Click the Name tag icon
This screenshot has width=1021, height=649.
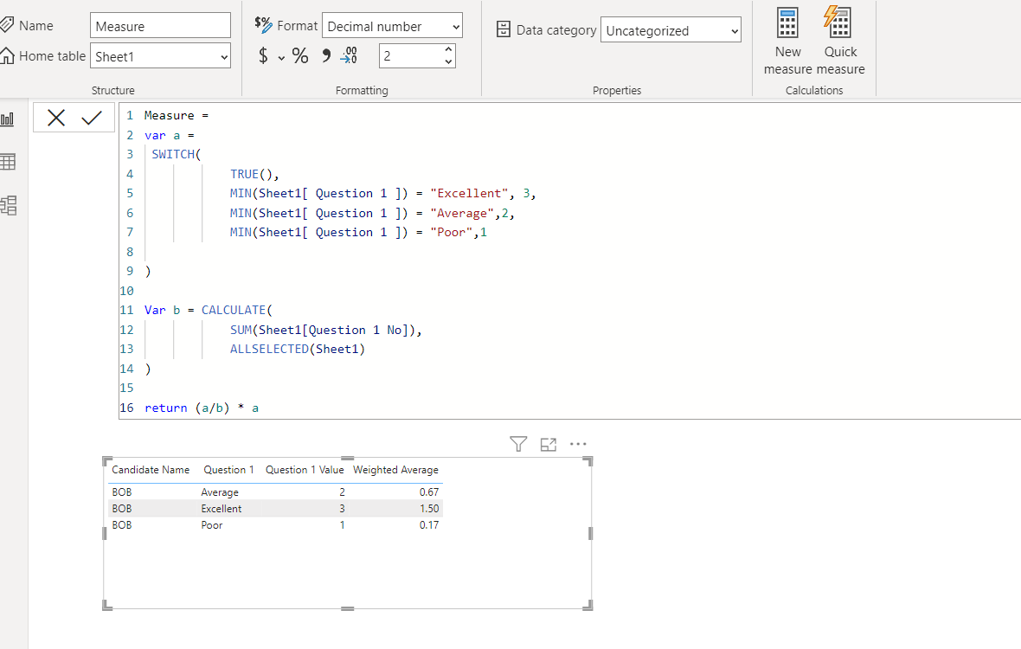[7, 25]
